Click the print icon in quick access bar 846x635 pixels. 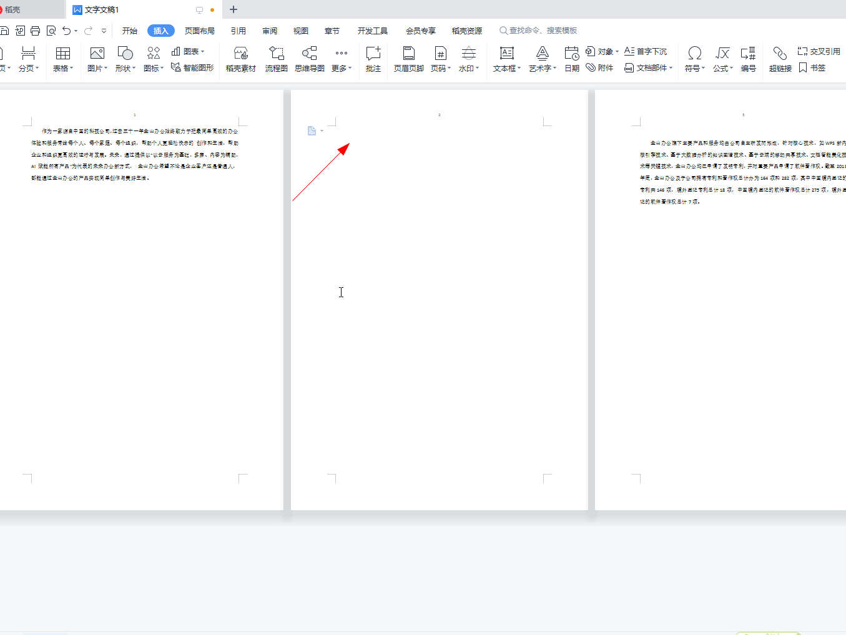(x=36, y=31)
